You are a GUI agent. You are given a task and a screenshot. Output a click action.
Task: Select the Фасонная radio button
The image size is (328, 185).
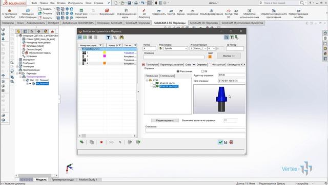[x=178, y=71]
